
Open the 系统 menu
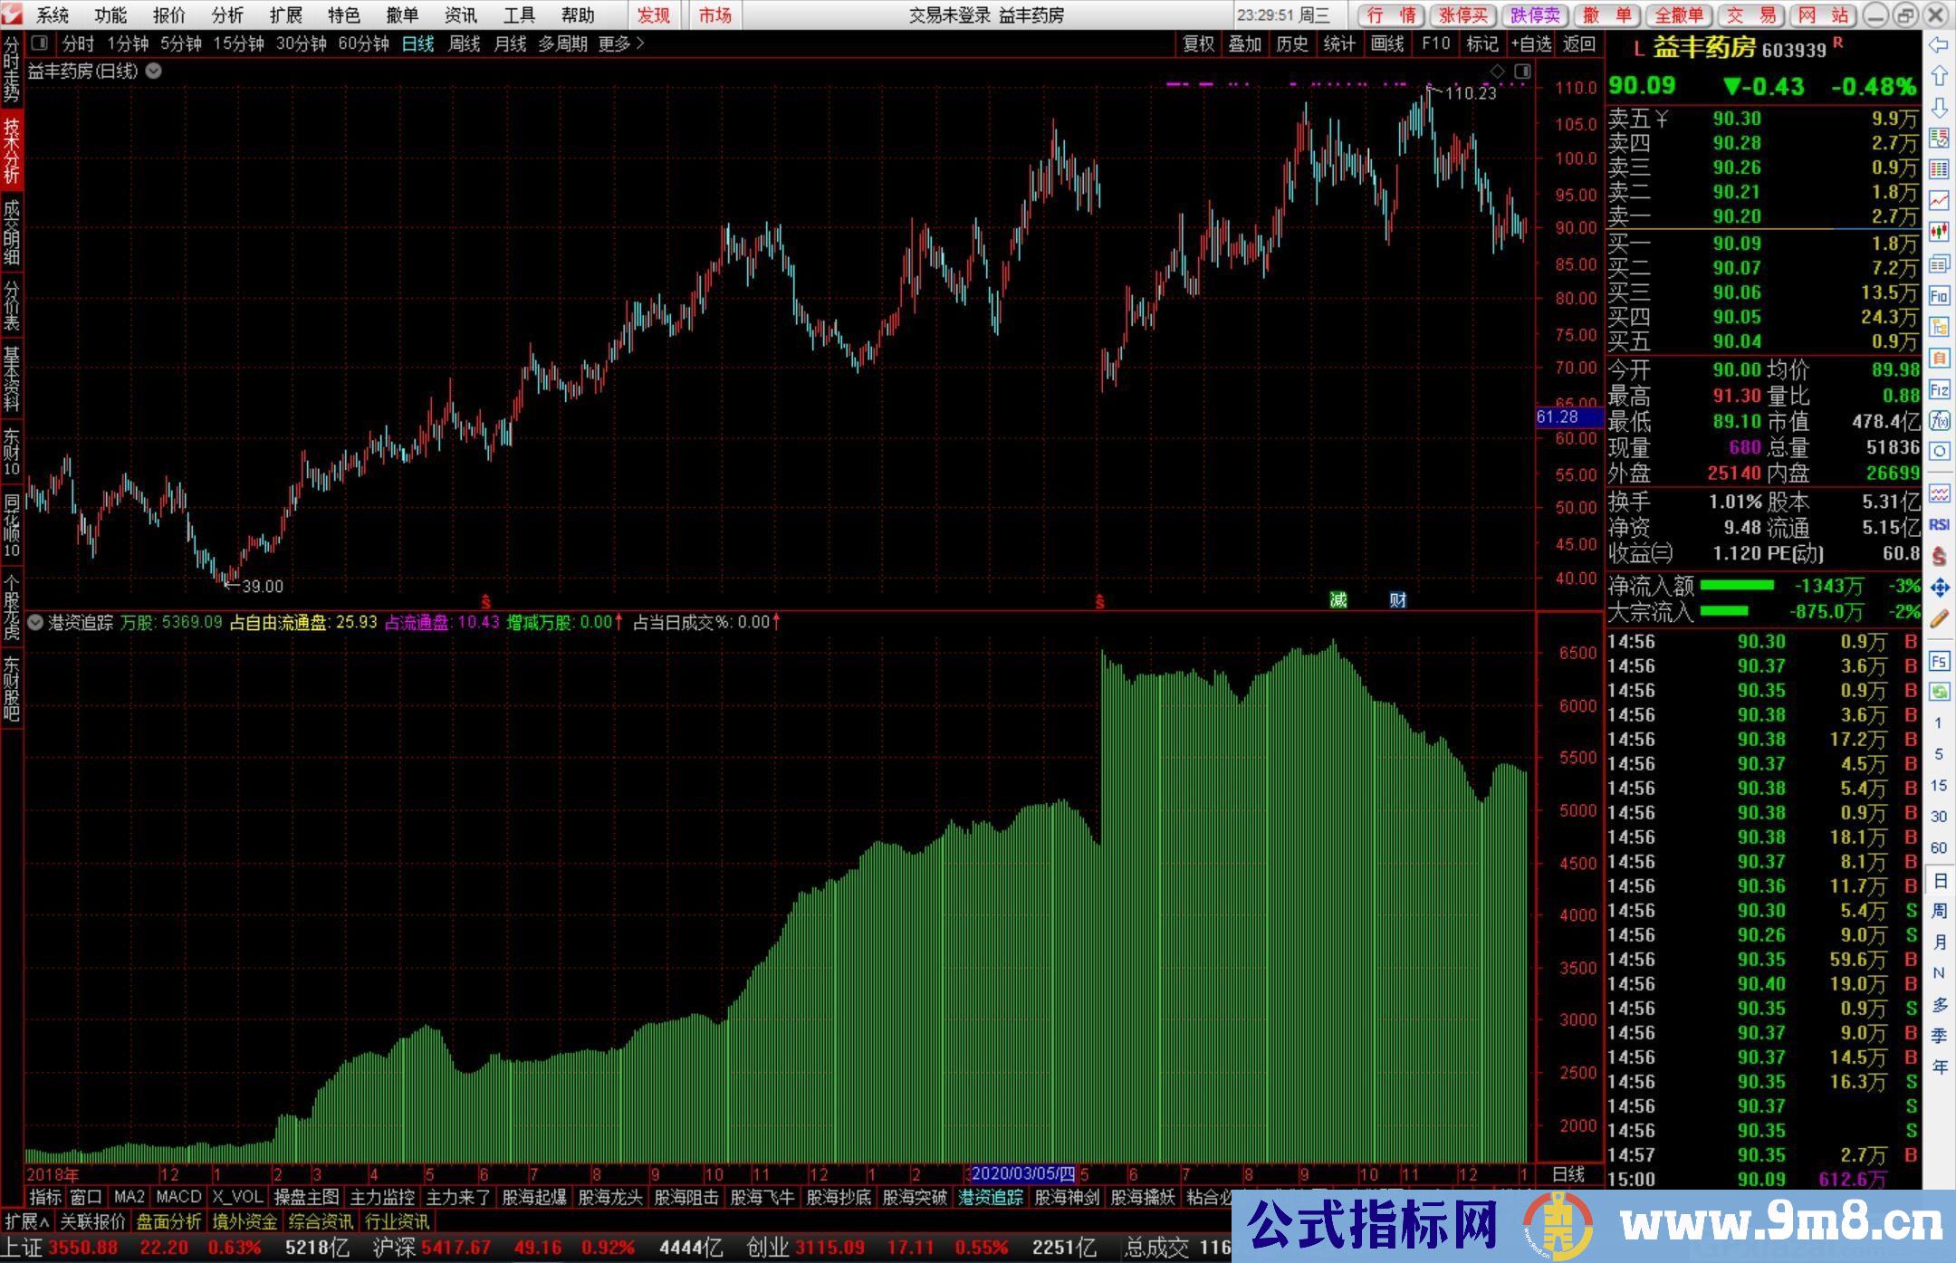coord(53,15)
